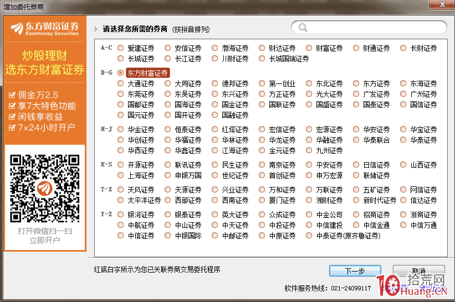Select 中泰证券(原齐鲁证券) radio option
Screen dimensions: 455x302
309,236
